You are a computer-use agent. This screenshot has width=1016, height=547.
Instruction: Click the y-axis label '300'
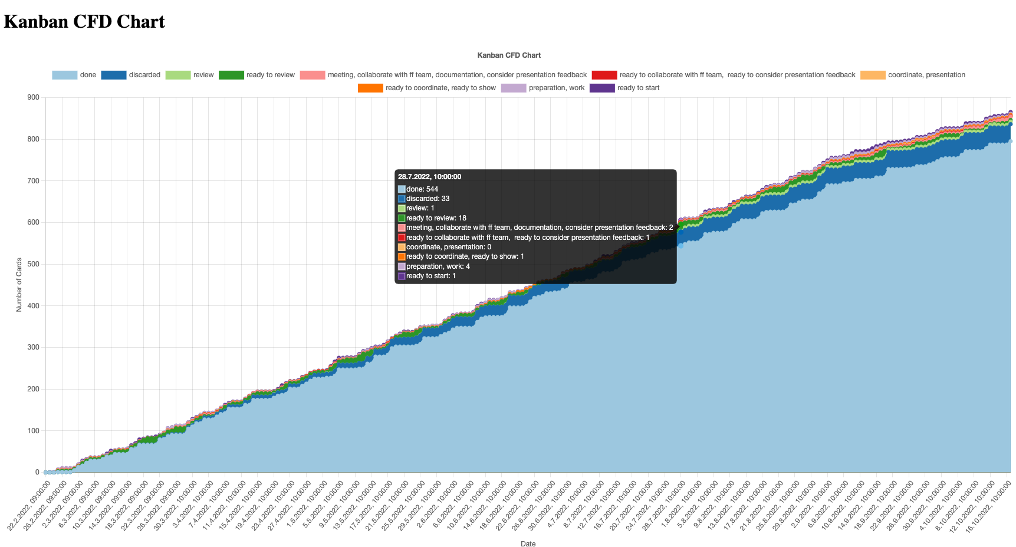tap(33, 347)
